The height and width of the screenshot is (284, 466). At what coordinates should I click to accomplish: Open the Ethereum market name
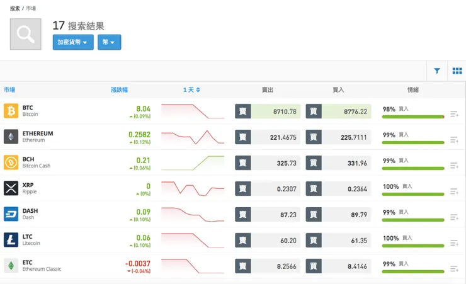[33, 140]
